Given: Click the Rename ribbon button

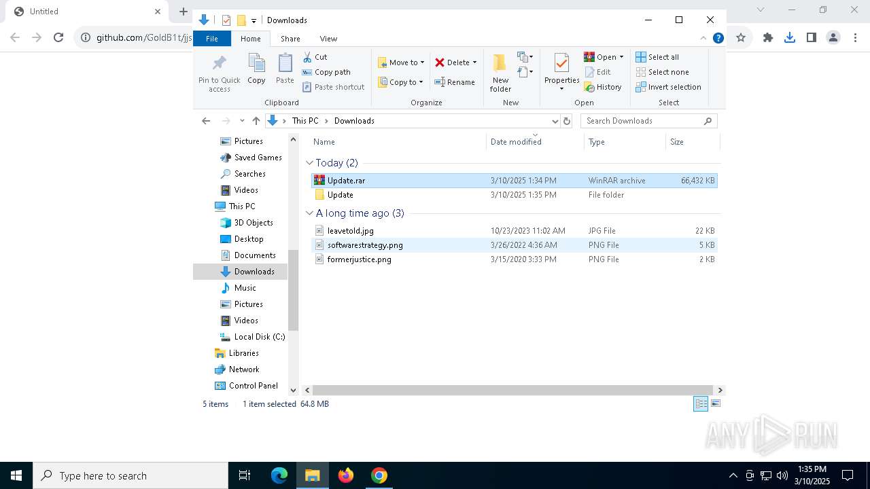Looking at the screenshot, I should point(455,82).
